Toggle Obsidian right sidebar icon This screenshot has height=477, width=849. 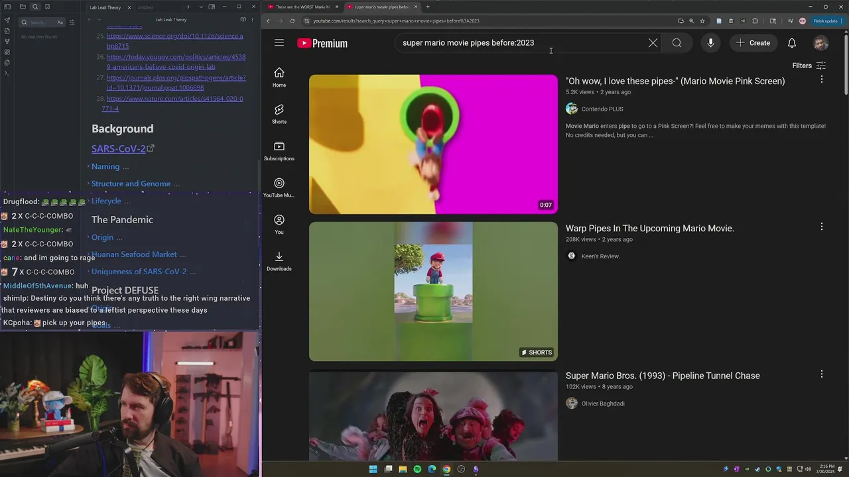[212, 7]
